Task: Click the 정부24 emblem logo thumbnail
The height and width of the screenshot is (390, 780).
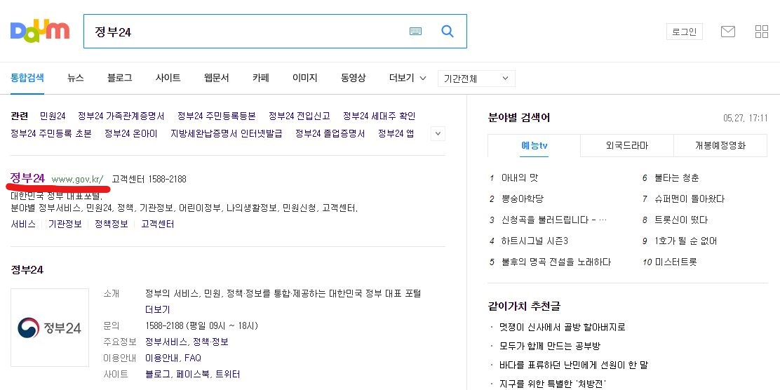Action: click(x=50, y=328)
